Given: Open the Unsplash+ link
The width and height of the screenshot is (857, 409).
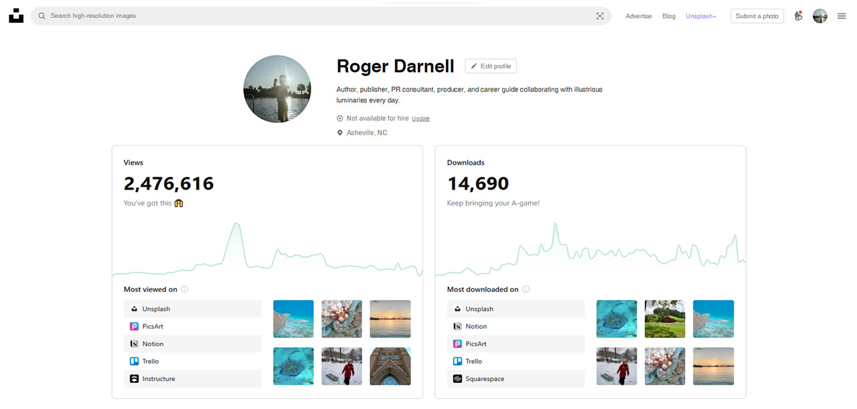Looking at the screenshot, I should 700,16.
